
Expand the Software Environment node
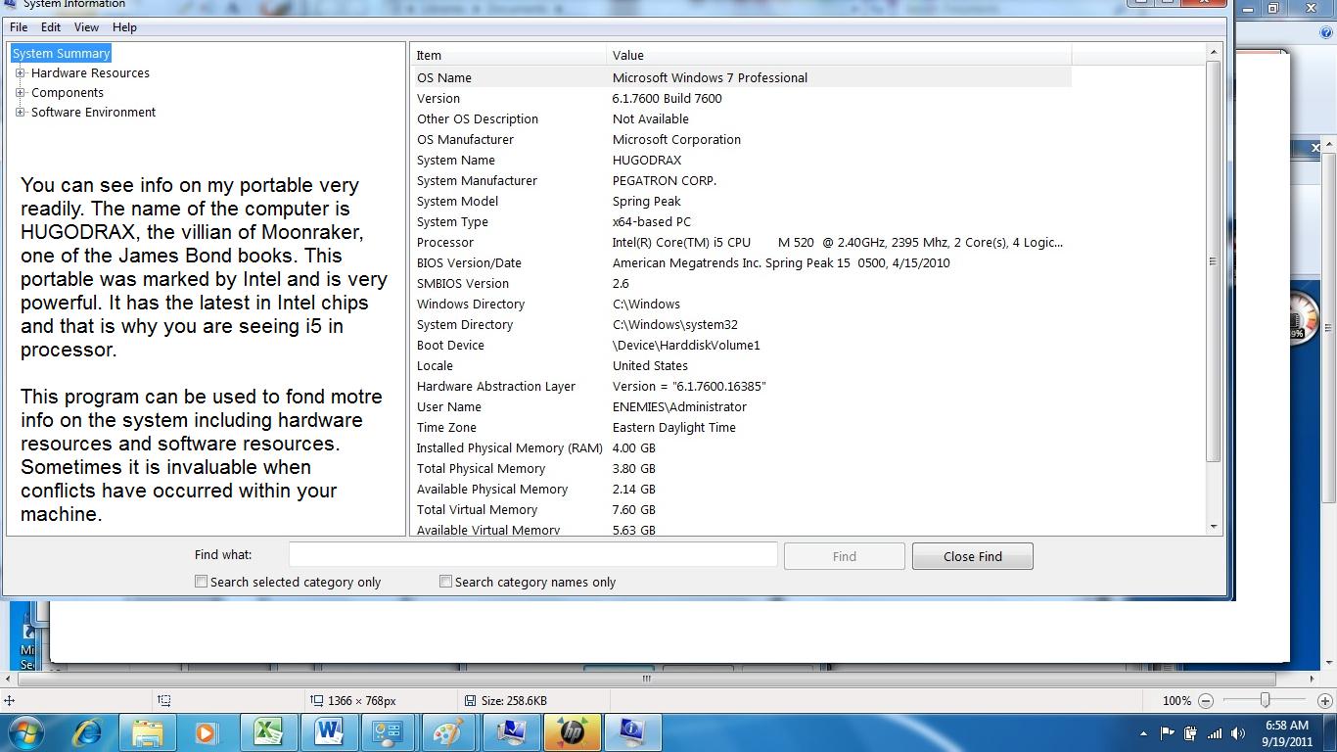(20, 112)
